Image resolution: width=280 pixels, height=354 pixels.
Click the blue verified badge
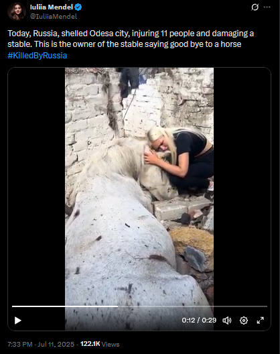(78, 7)
